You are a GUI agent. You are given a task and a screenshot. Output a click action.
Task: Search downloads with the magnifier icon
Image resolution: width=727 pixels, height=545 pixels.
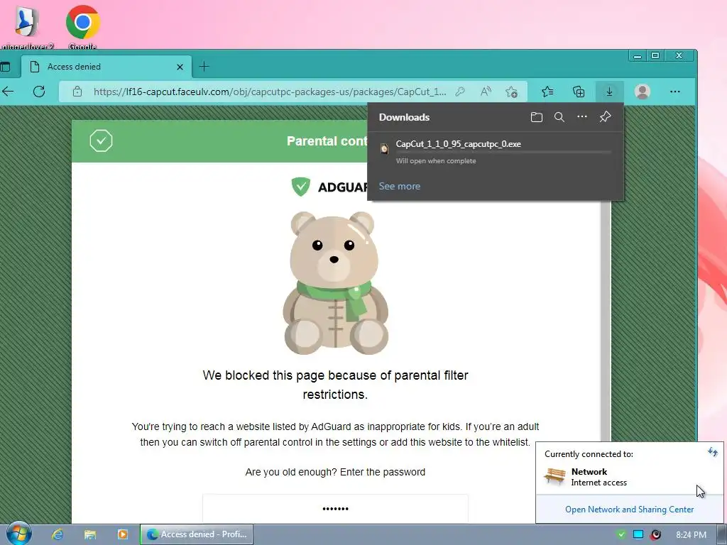pos(559,117)
